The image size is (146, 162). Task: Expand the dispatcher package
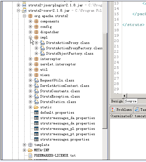pyautogui.click(x=30, y=32)
